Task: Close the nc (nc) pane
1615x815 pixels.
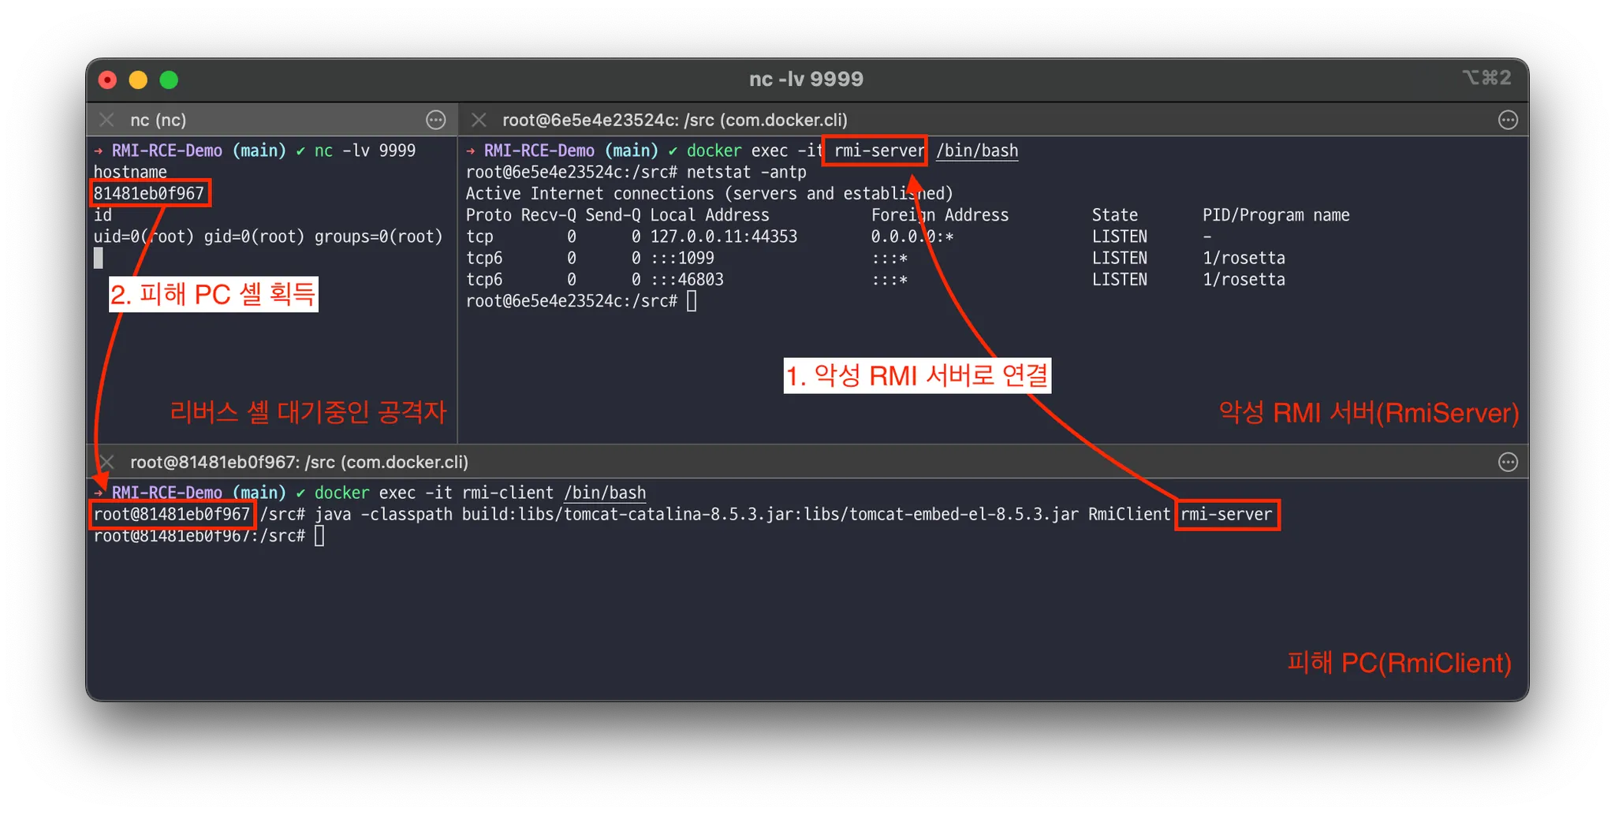Action: coord(106,120)
